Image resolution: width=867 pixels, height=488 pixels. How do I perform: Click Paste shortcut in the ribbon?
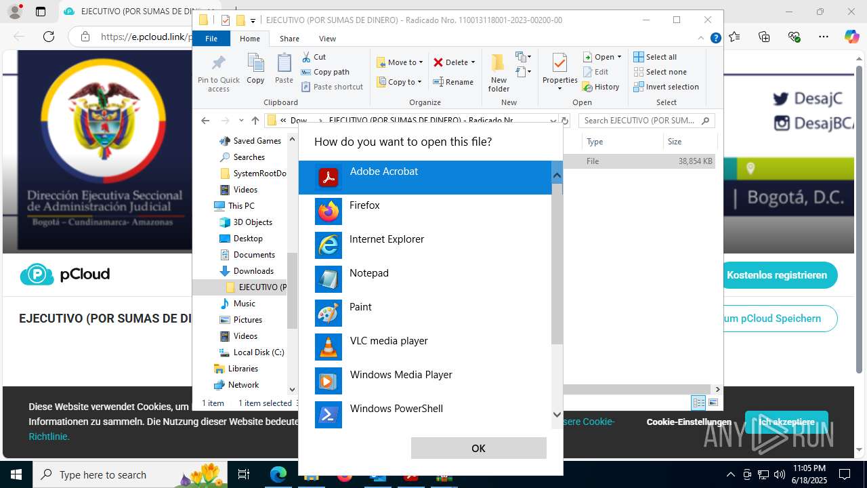[332, 87]
